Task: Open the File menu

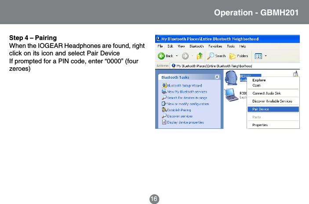Action: 160,46
